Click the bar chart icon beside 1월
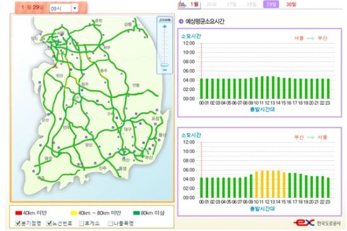Viewport: 347px width, 231px height. 182,4
